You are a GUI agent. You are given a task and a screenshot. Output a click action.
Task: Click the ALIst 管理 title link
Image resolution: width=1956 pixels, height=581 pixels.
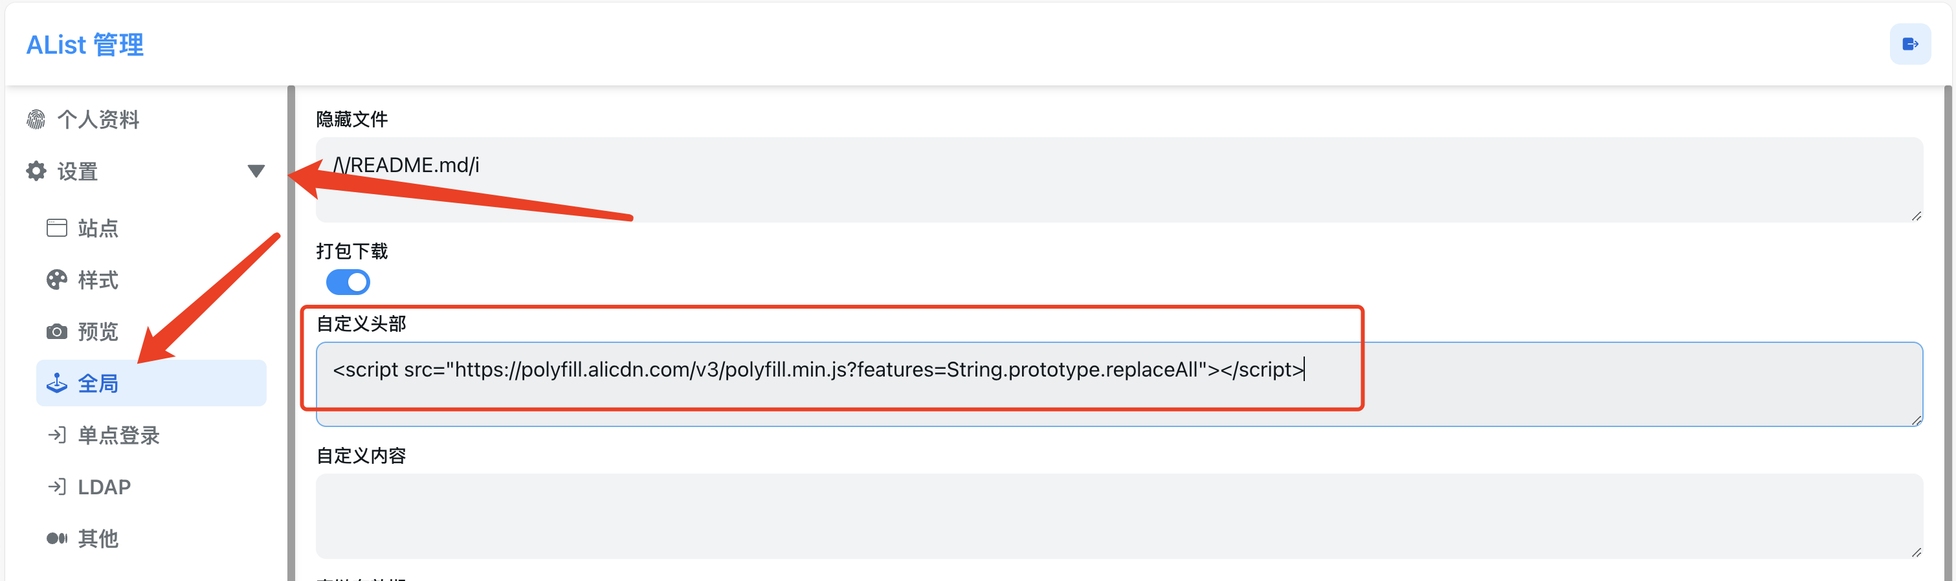pos(85,45)
